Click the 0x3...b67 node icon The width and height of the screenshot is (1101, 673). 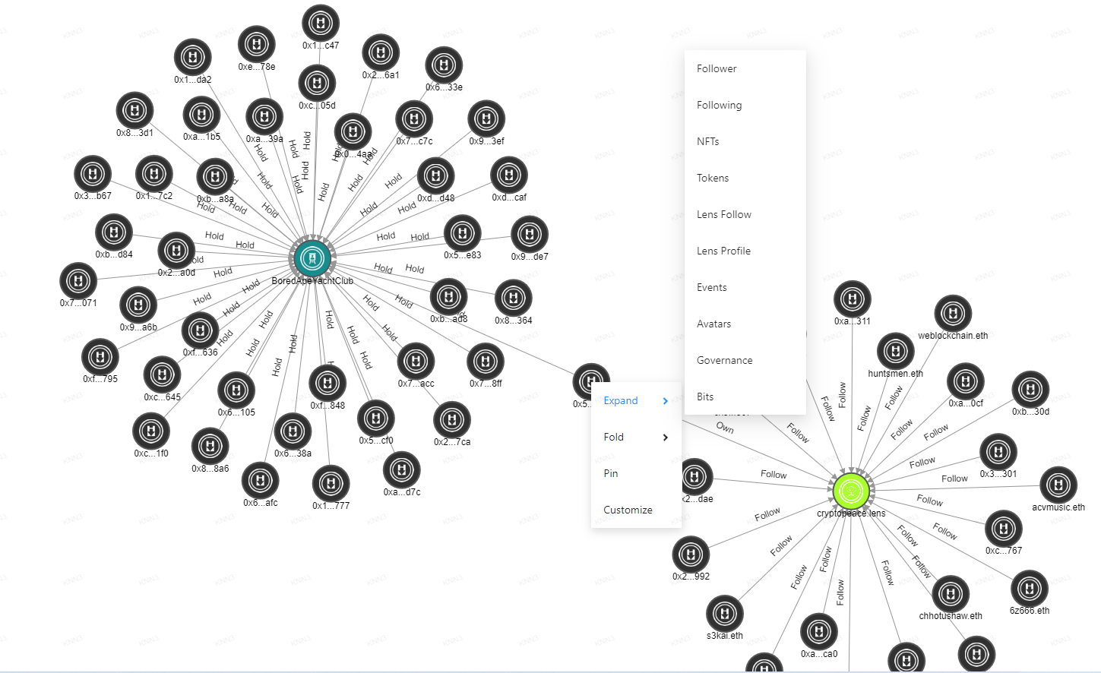93,174
